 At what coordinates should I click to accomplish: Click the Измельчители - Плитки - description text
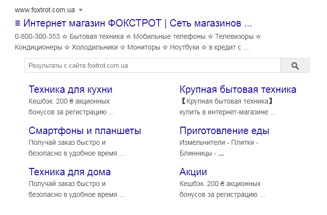(x=219, y=142)
